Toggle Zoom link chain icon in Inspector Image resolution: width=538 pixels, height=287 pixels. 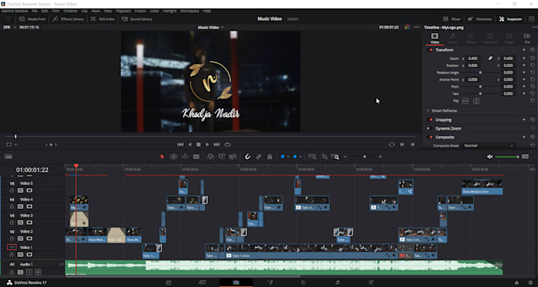point(491,59)
